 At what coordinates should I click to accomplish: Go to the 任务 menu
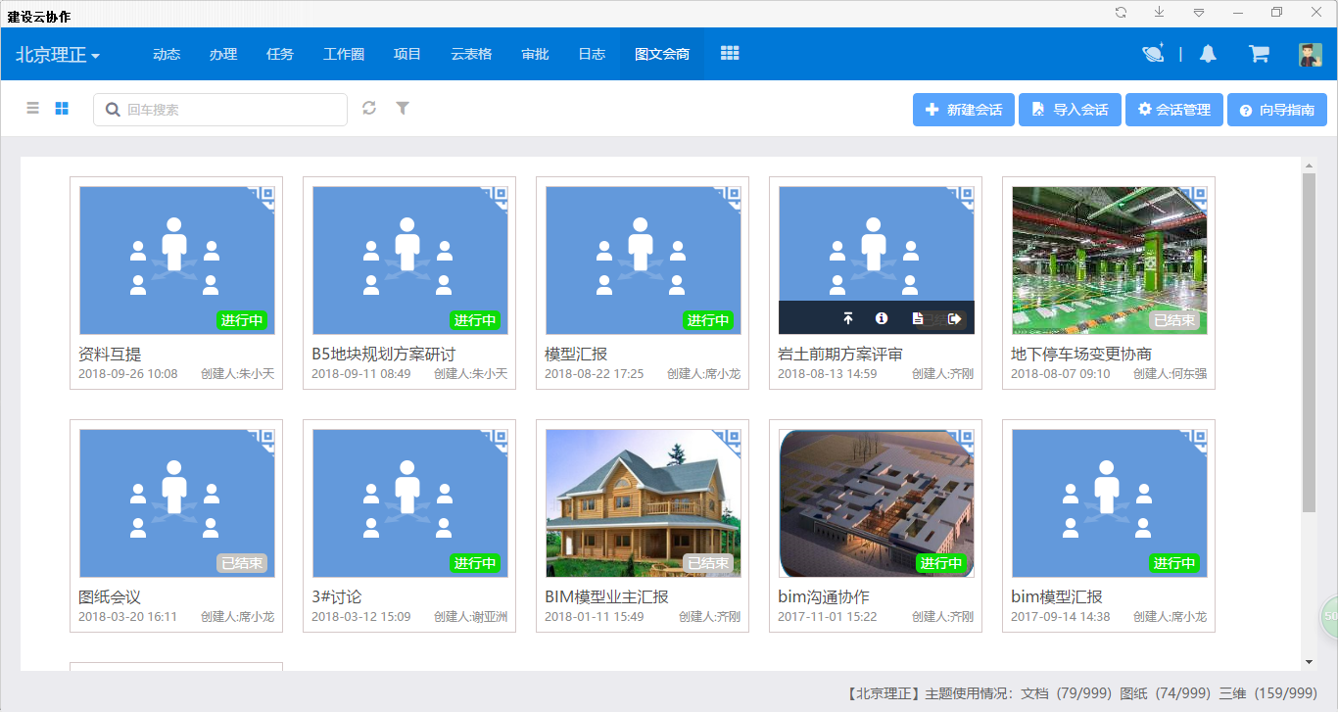coord(280,54)
